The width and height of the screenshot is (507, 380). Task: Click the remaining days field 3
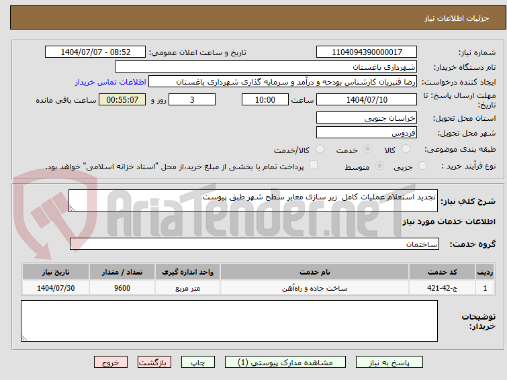(x=192, y=99)
